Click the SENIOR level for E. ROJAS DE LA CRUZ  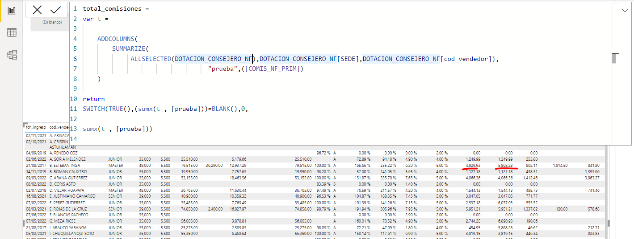point(115,209)
